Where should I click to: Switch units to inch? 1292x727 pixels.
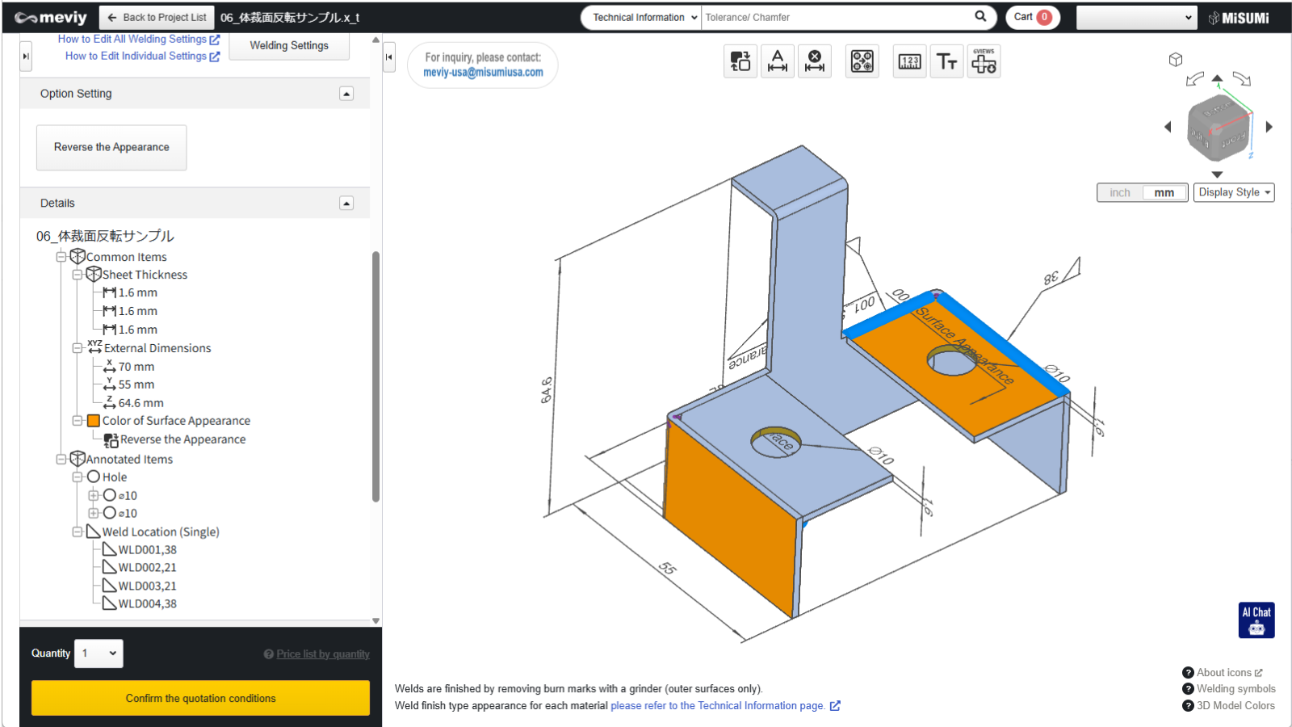tap(1120, 193)
